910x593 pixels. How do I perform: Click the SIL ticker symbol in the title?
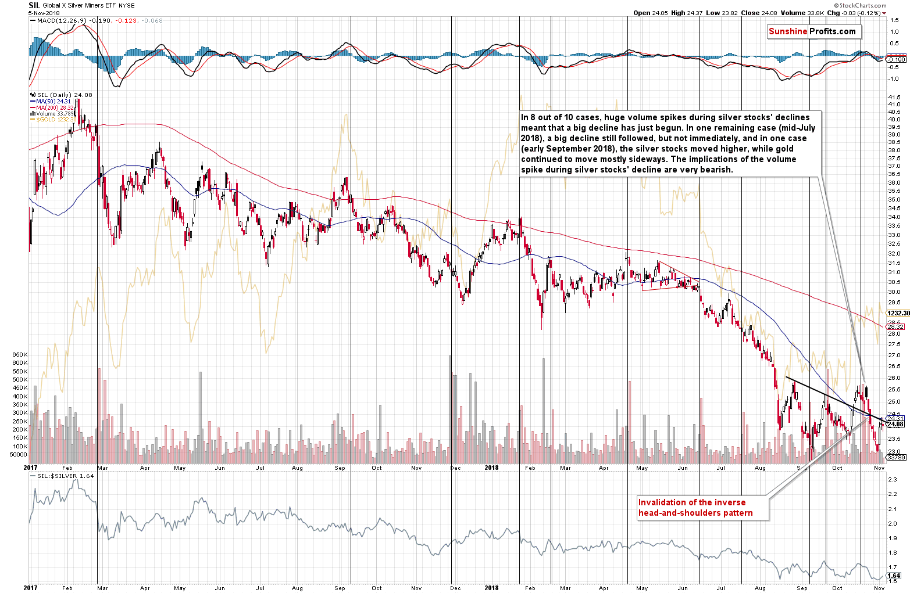click(34, 5)
